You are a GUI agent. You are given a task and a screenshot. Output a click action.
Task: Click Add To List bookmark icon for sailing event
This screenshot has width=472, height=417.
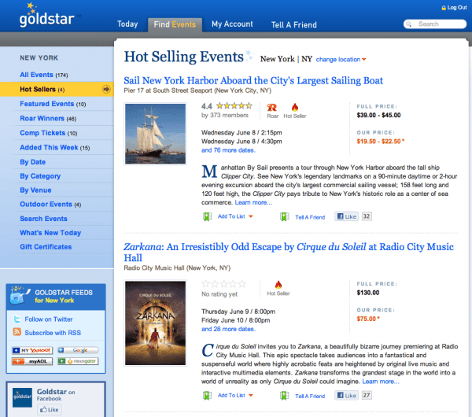207,216
